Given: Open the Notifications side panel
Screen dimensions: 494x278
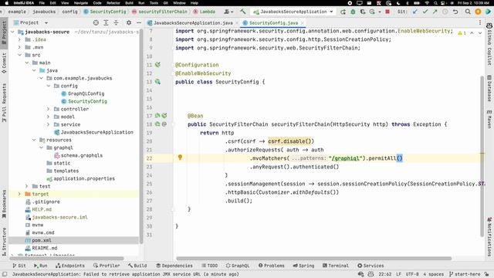Looking at the screenshot, I should coord(489,236).
